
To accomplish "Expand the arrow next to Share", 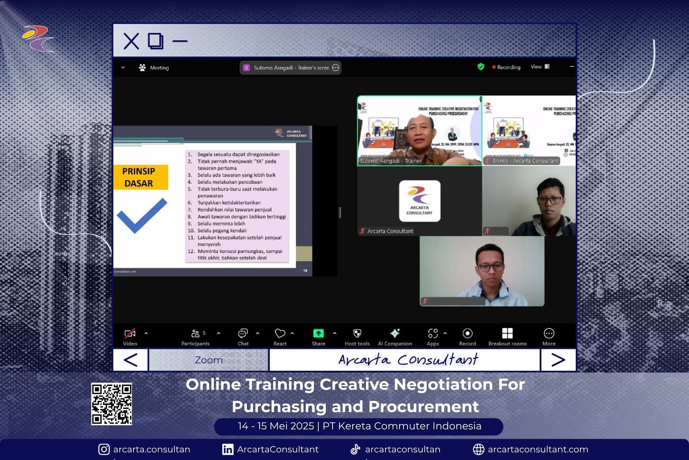I will (x=335, y=333).
